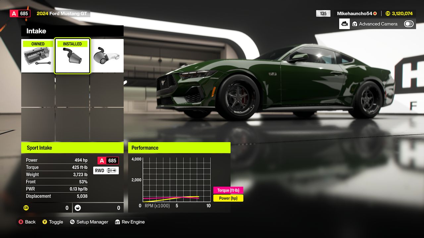Image resolution: width=424 pixels, height=238 pixels.
Task: Click the Performance panel header
Action: pos(179,148)
